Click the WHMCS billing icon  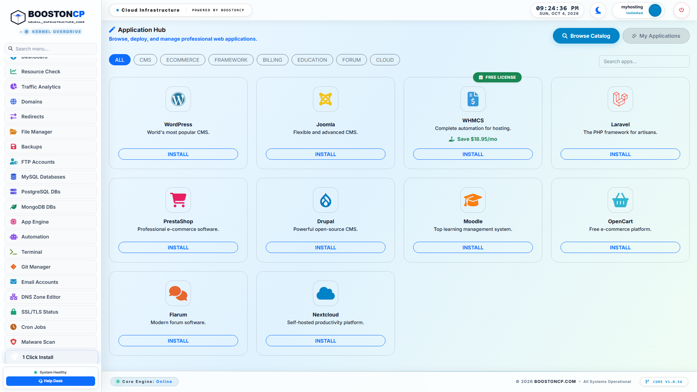[x=473, y=99]
